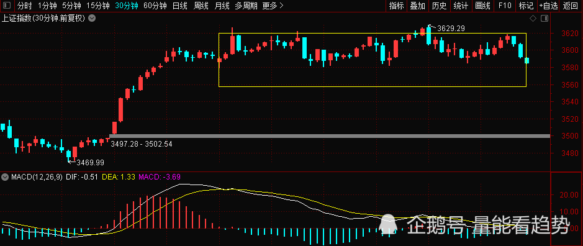The width and height of the screenshot is (583, 246).
Task: Open the F10 company info
Action: pos(505,6)
